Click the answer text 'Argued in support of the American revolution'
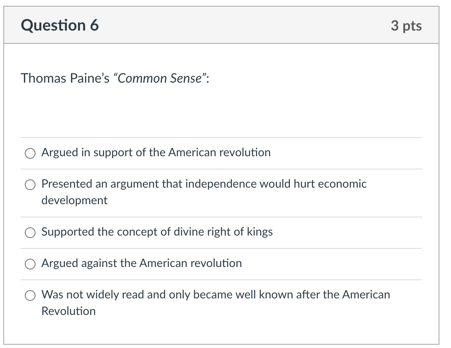The height and width of the screenshot is (348, 451). (x=156, y=153)
